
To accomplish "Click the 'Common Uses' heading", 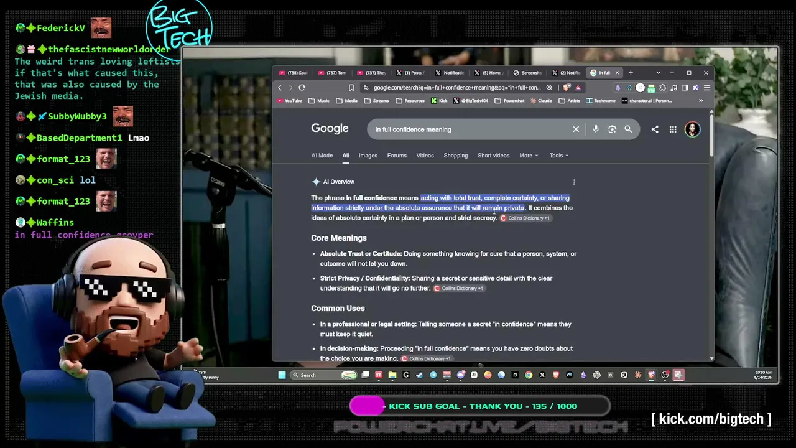I will pos(338,309).
